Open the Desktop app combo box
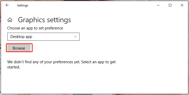189x95 pixels. 43,37
